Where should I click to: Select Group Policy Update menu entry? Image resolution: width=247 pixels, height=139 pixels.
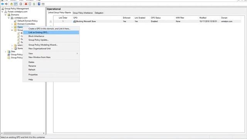(x=51, y=40)
